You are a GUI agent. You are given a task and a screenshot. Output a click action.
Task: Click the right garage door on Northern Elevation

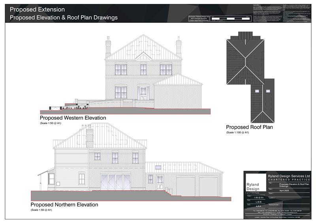pyautogui.click(x=209, y=186)
